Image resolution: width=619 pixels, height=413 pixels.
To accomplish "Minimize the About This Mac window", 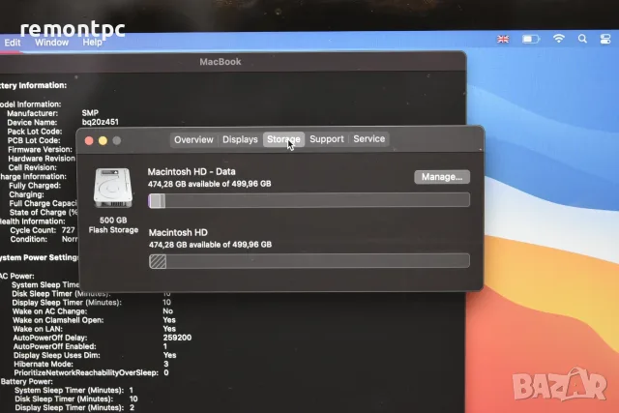I will (x=103, y=140).
